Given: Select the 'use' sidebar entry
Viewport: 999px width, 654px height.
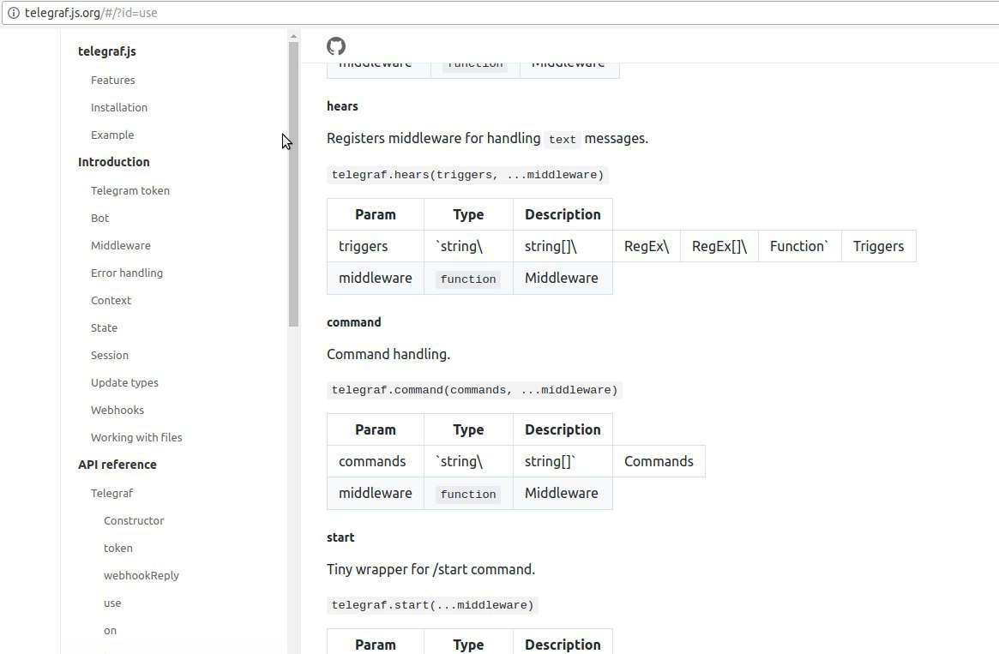Looking at the screenshot, I should point(112,603).
